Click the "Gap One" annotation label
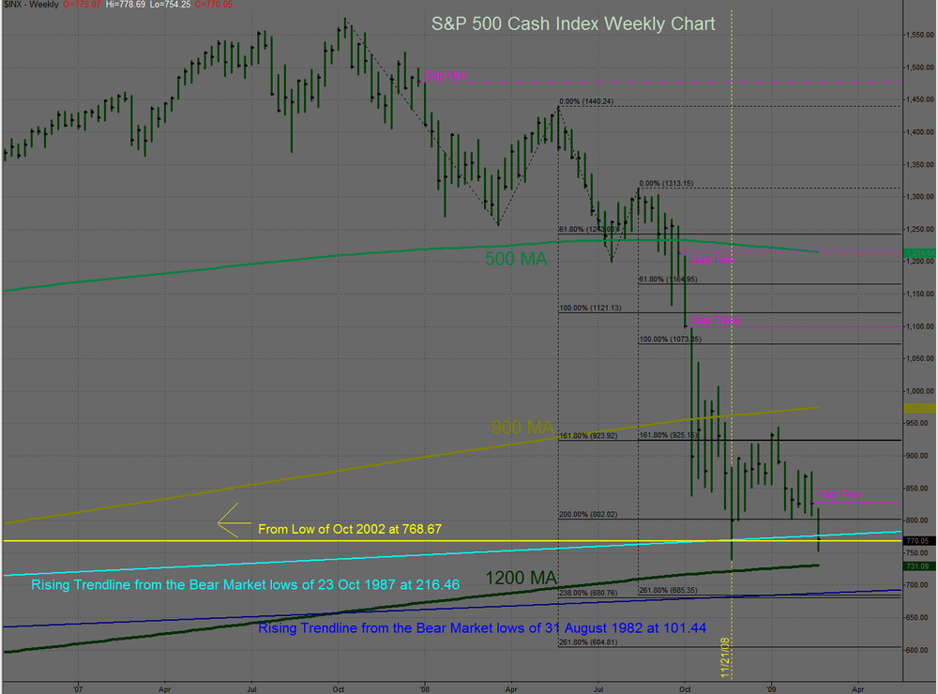 coord(446,75)
